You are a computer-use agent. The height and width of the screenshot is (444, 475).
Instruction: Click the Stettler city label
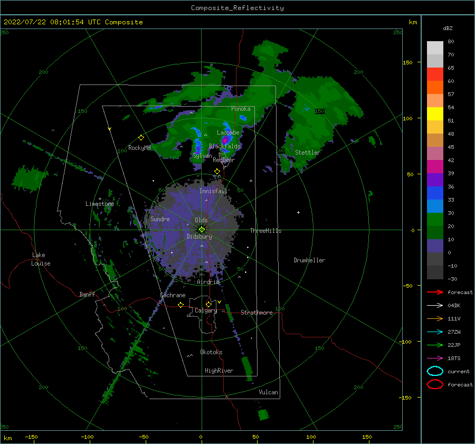(x=308, y=153)
